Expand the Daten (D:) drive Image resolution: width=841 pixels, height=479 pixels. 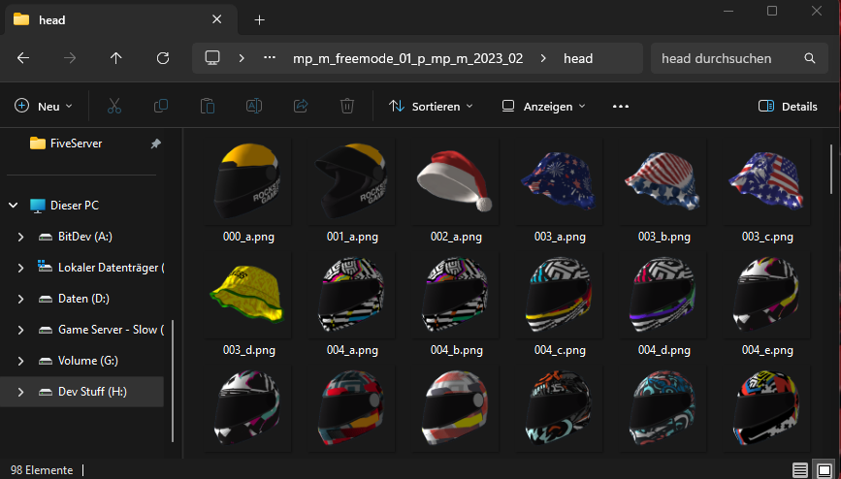coord(21,299)
